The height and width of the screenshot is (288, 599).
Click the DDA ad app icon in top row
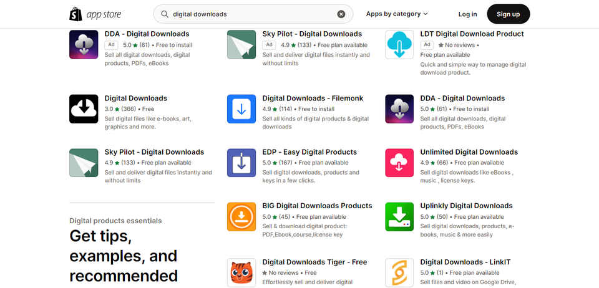click(x=84, y=44)
